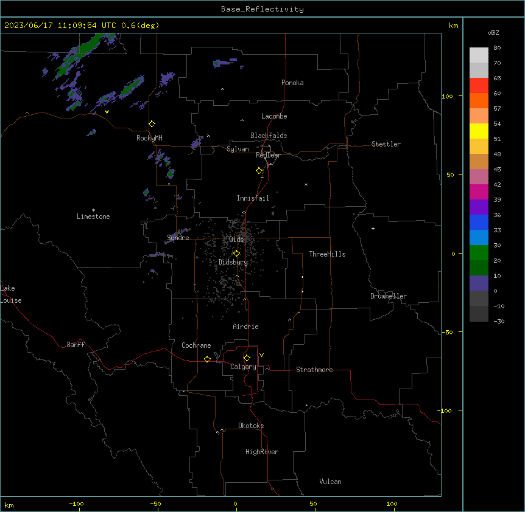The height and width of the screenshot is (512, 525).
Task: Click the Base_Reflectivity title
Action: pos(262,9)
